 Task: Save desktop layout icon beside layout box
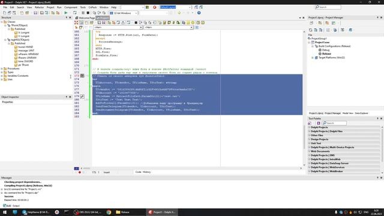point(196,7)
